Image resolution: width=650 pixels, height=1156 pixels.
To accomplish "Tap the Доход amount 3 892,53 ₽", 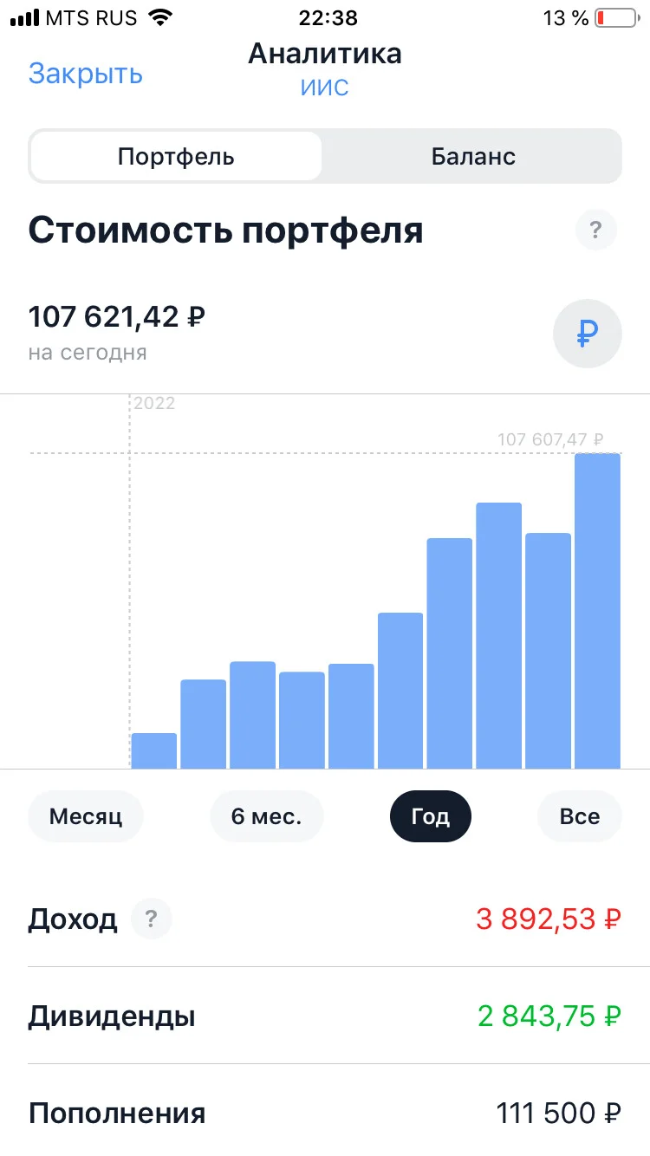I will click(549, 919).
